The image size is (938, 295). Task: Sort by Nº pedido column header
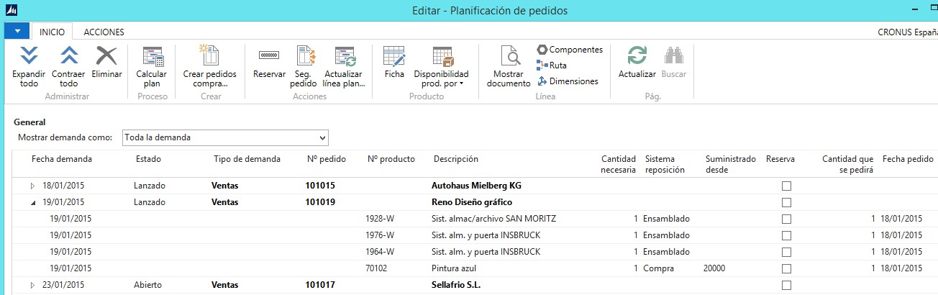click(x=327, y=159)
